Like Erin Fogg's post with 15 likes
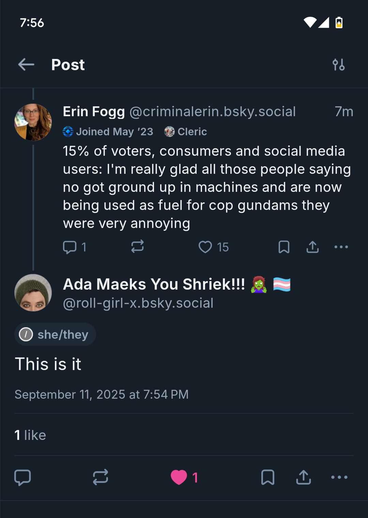The height and width of the screenshot is (518, 368). click(205, 247)
